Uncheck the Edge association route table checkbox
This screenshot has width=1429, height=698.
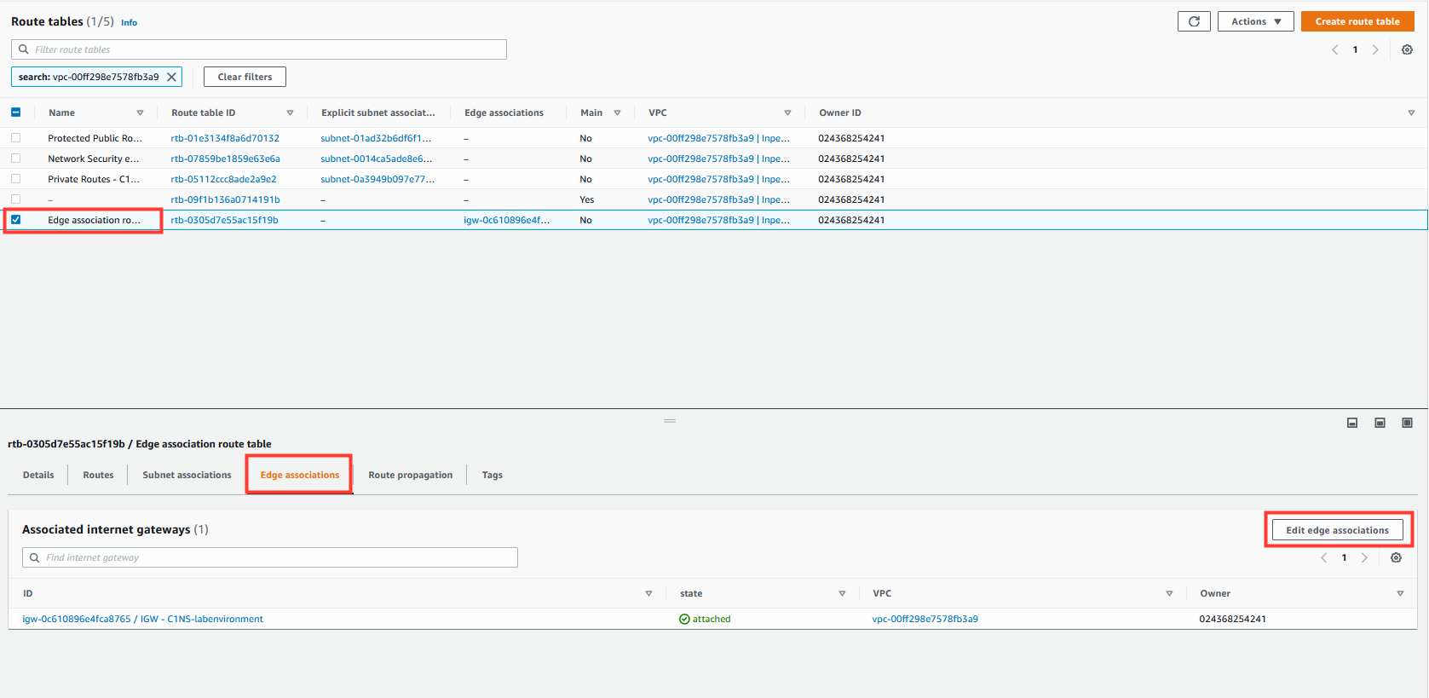[x=15, y=219]
